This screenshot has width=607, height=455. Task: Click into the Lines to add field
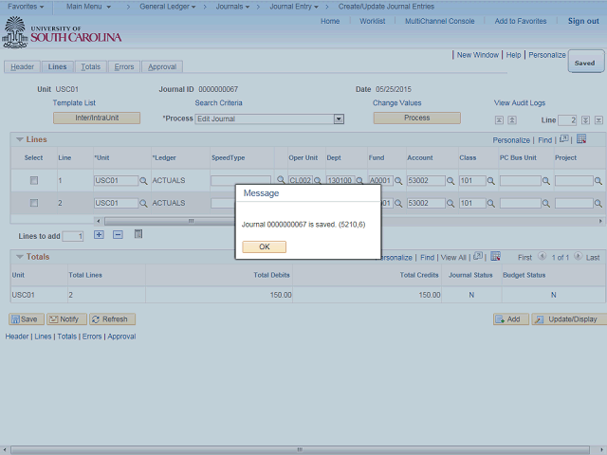[73, 236]
